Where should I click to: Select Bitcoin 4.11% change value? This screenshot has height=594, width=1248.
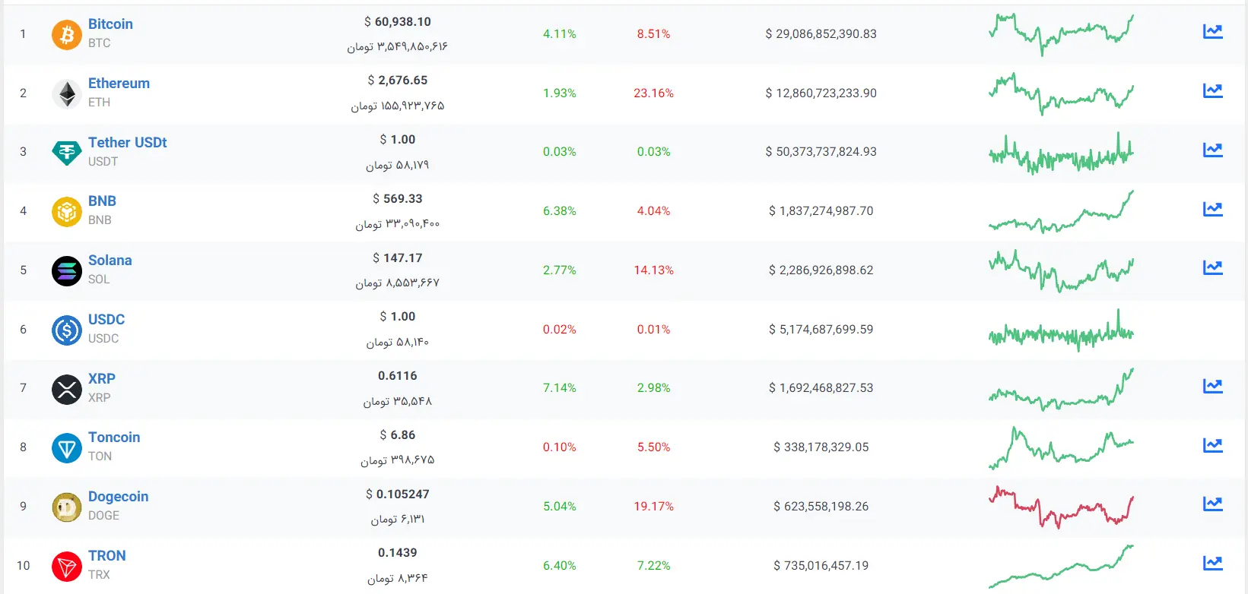coord(560,34)
